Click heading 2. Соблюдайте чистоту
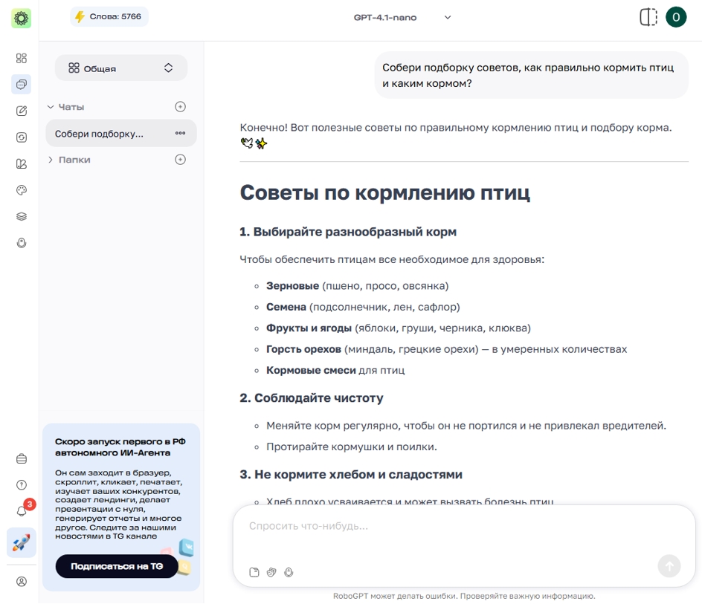702x604 pixels. (x=312, y=397)
